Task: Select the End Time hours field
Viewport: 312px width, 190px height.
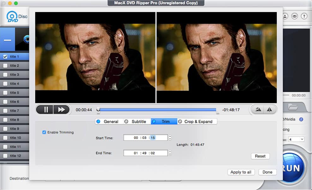Action: tap(136, 153)
